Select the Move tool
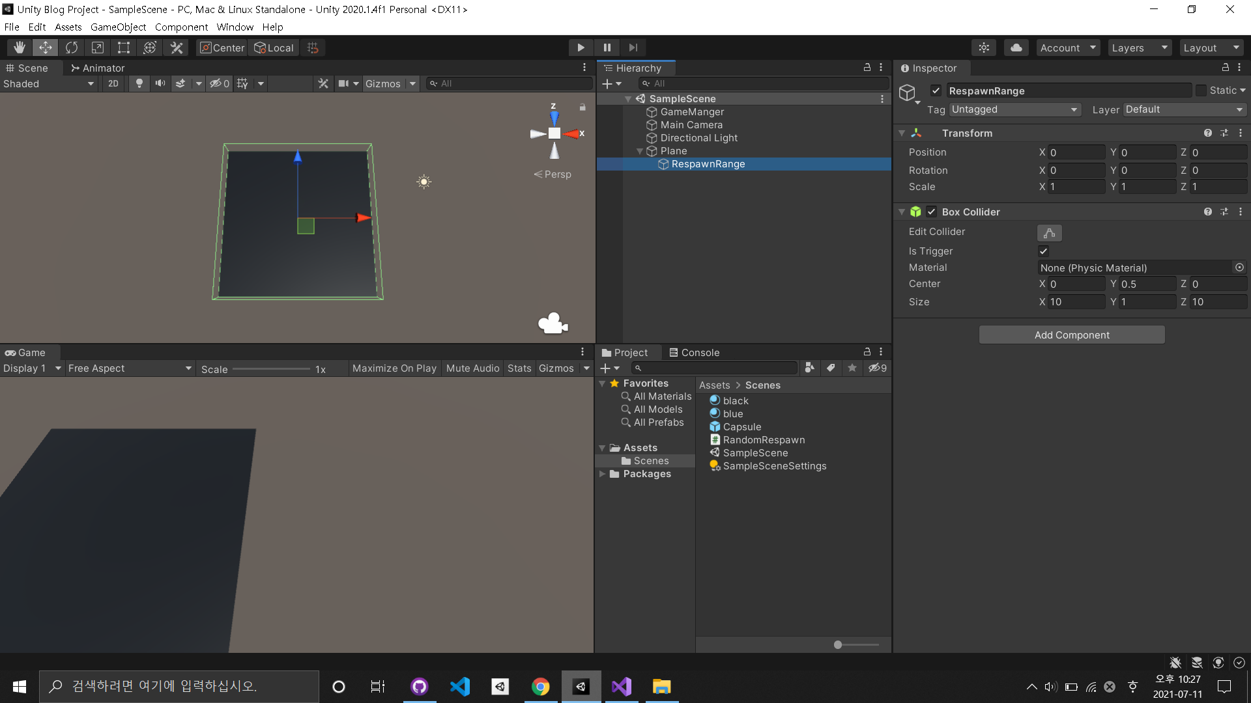The width and height of the screenshot is (1251, 703). [x=46, y=48]
